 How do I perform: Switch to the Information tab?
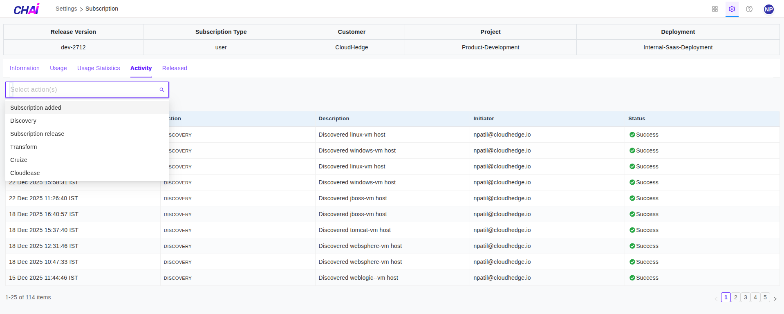click(x=25, y=68)
